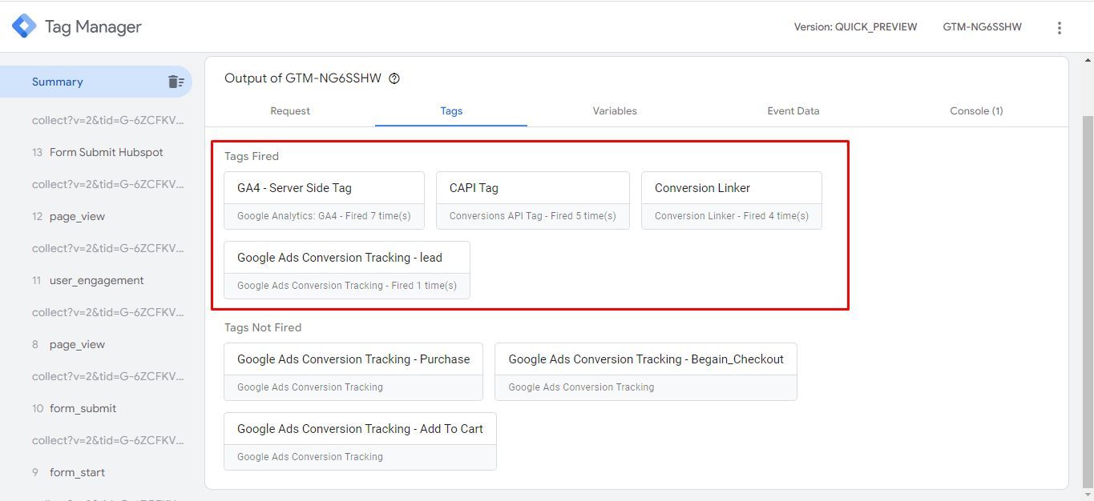Screen dimensions: 1094x501
Task: Go to the Event Data tab
Action: point(793,111)
